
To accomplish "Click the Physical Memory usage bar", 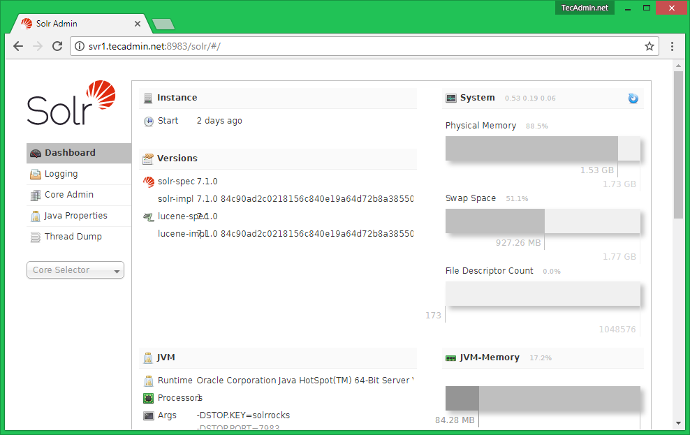I will point(543,148).
